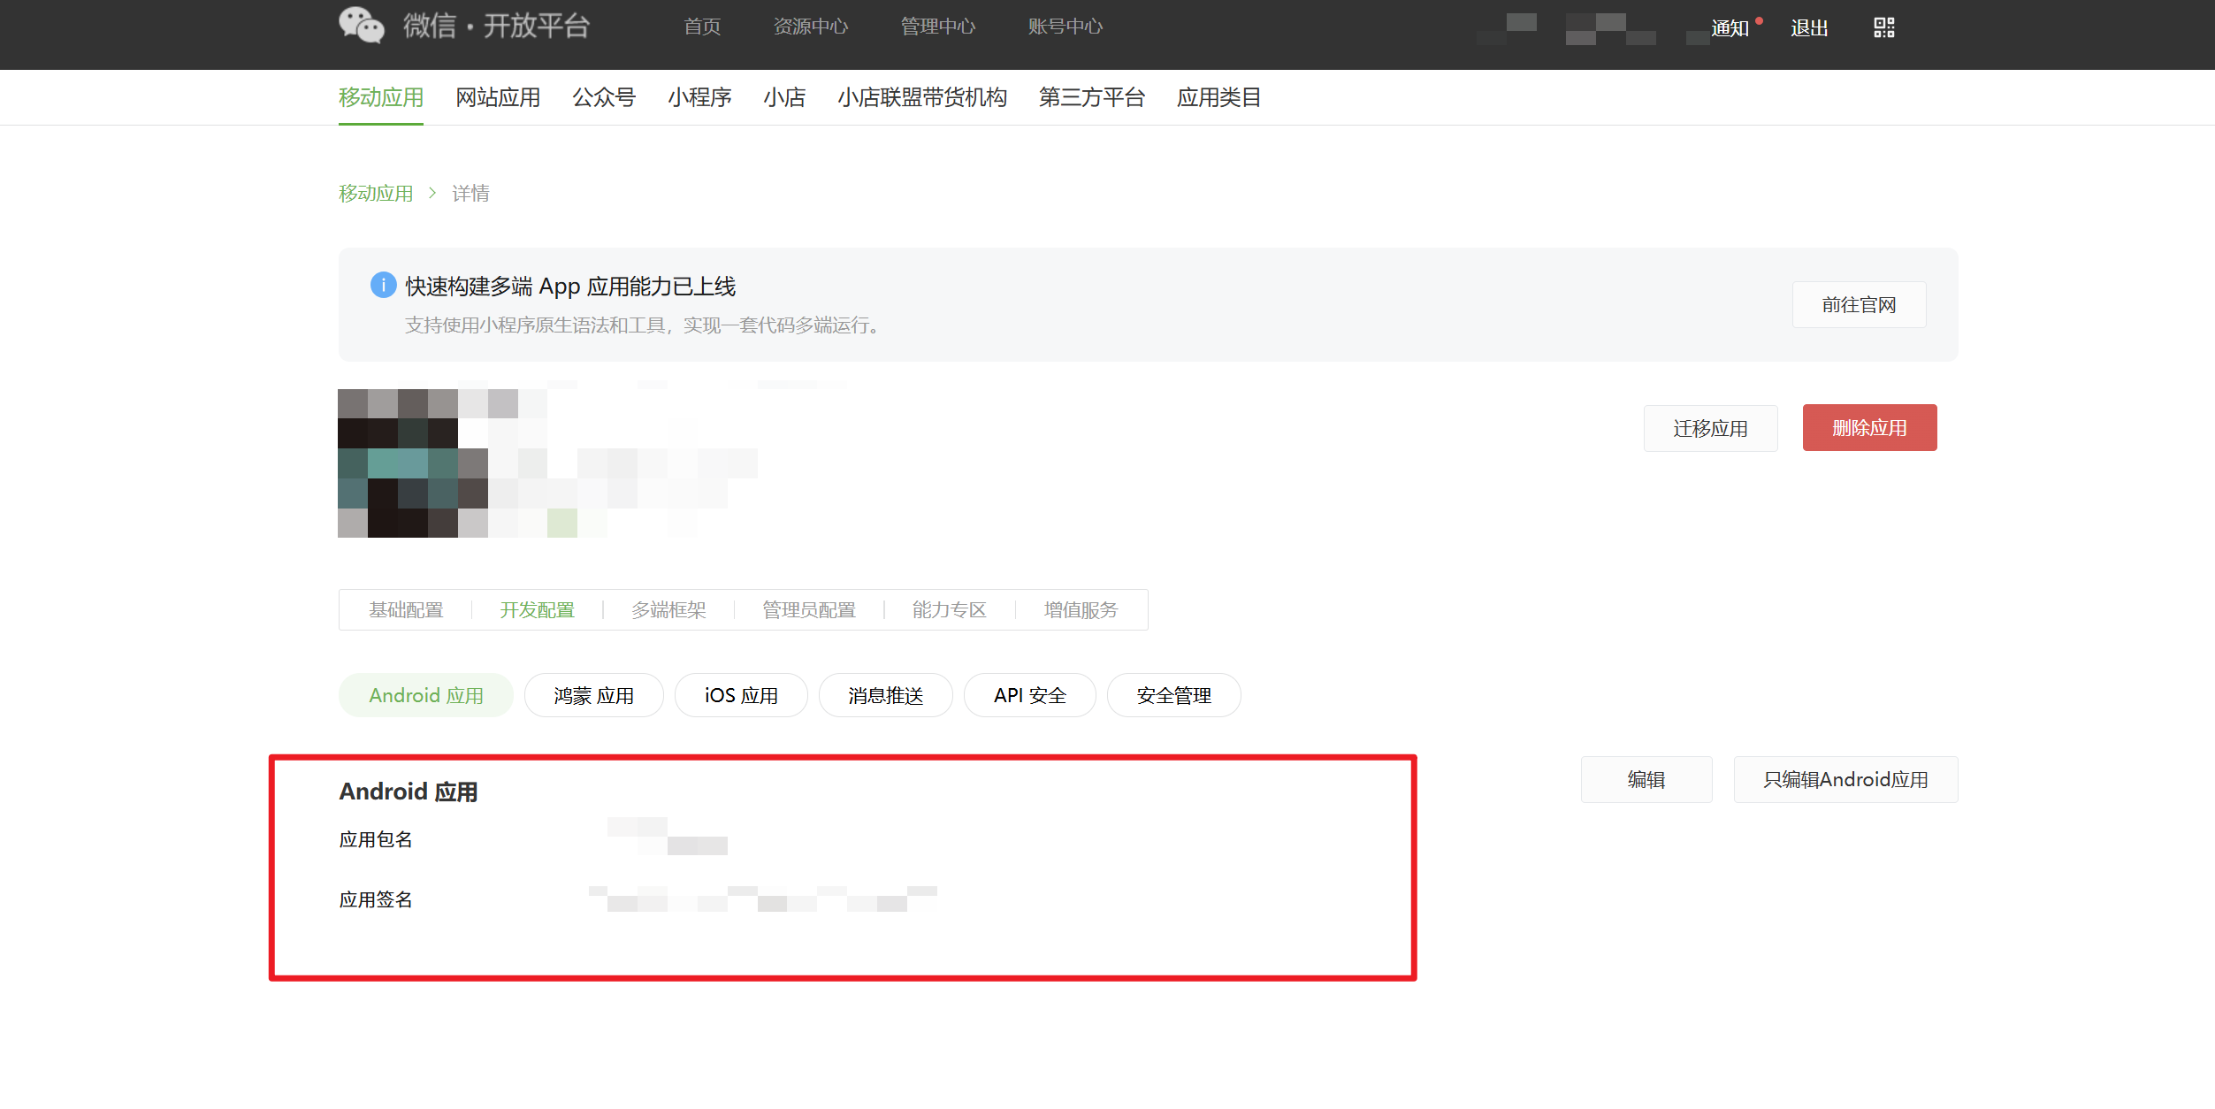Click the notification bell showing unread dot
Viewport: 2215px width, 1109px height.
1729,27
